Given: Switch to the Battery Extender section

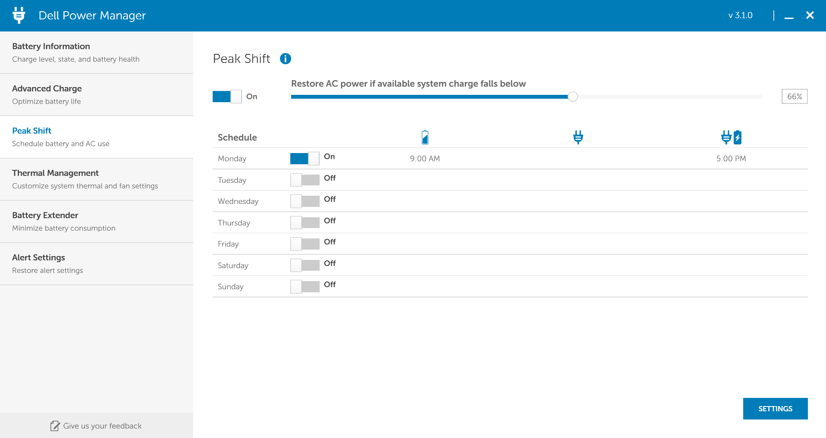Looking at the screenshot, I should [97, 221].
